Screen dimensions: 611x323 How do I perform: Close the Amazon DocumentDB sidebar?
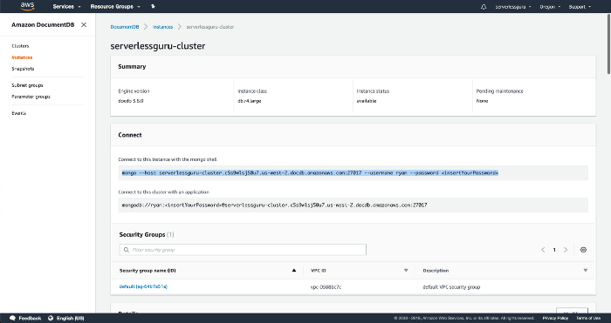point(84,25)
